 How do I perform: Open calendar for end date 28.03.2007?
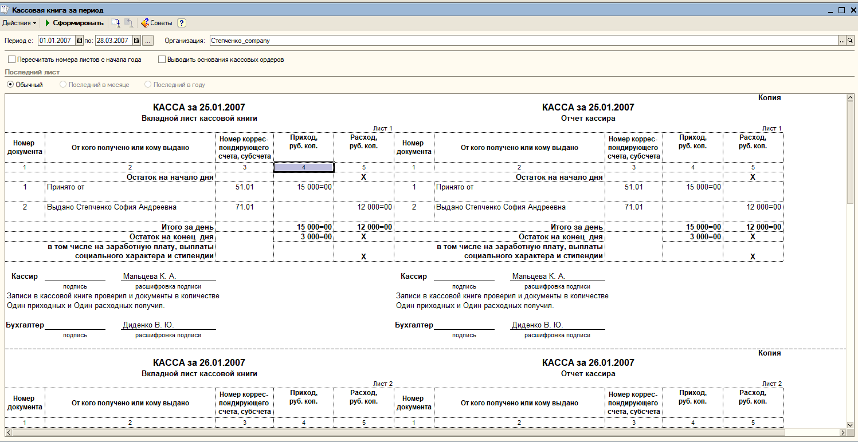[136, 41]
